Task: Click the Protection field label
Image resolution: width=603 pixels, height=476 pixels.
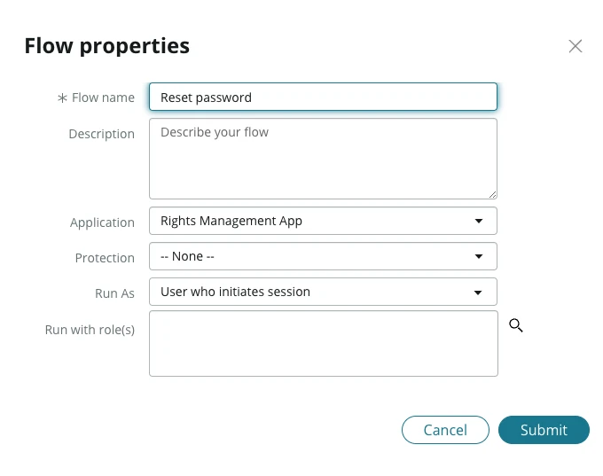Action: 105,258
